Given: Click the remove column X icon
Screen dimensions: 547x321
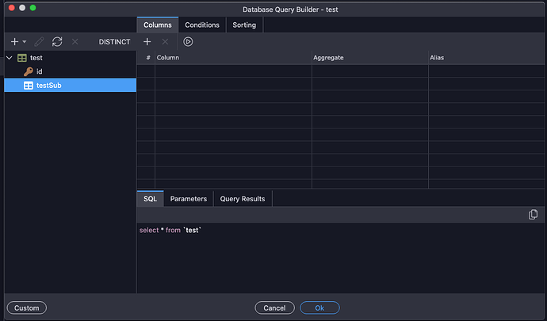Looking at the screenshot, I should tap(166, 42).
